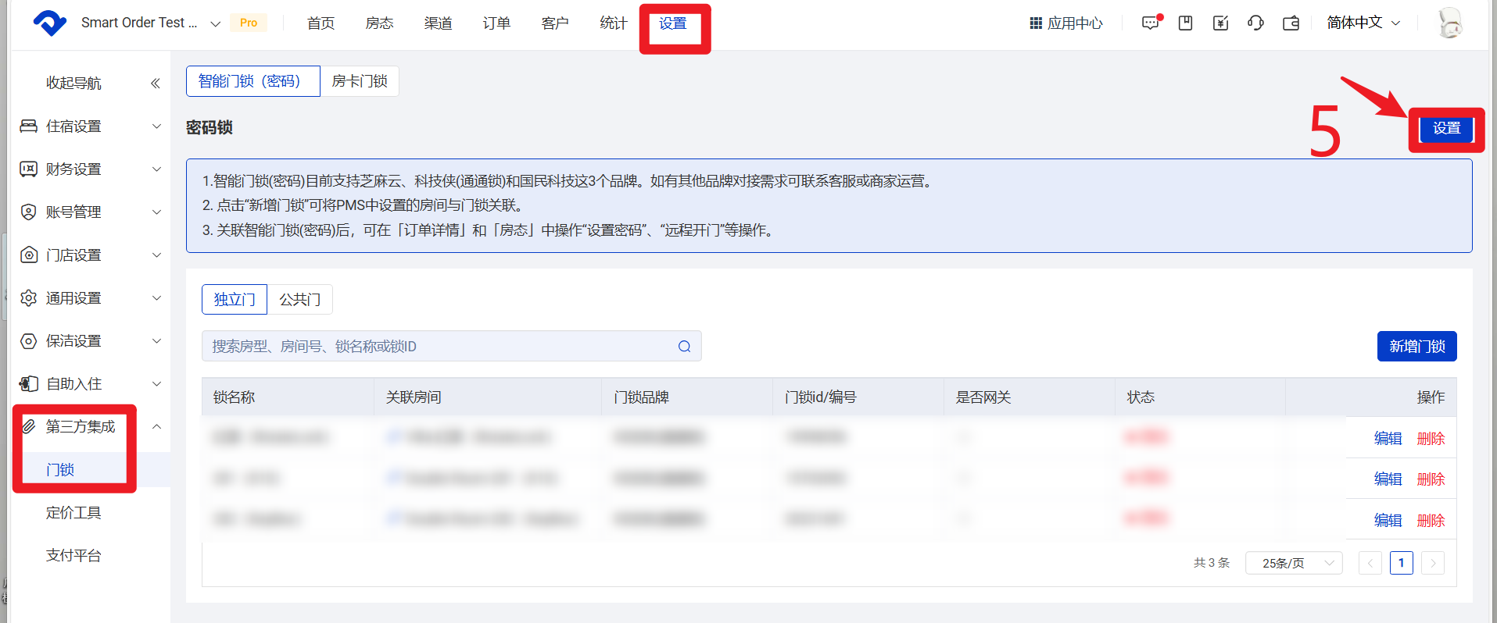This screenshot has height=623, width=1497.
Task: Open the 订单 top menu
Action: (496, 23)
